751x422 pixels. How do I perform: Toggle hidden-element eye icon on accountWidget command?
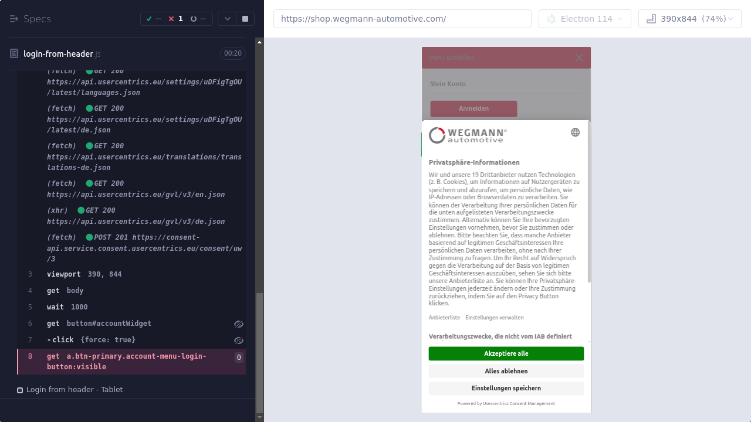tap(238, 324)
